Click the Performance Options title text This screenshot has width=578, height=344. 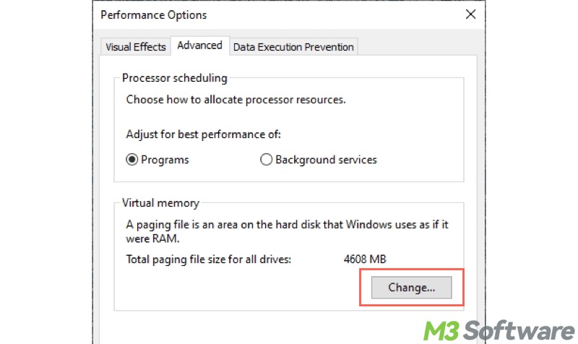pyautogui.click(x=153, y=14)
